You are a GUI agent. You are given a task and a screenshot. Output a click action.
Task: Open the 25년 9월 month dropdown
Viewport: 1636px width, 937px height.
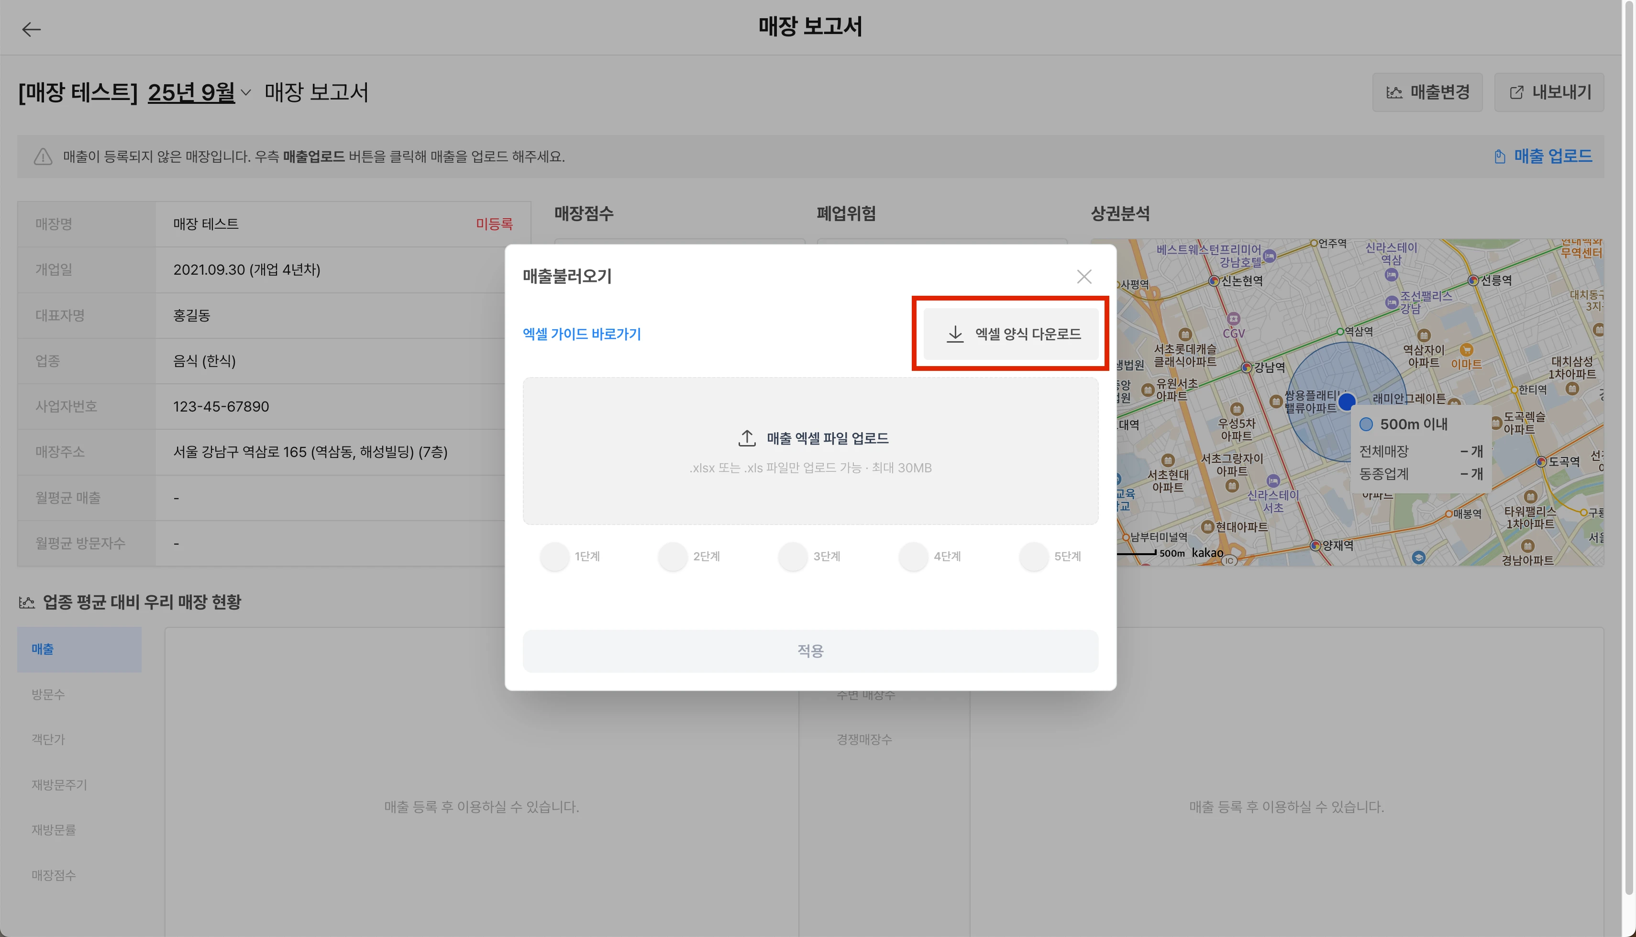pyautogui.click(x=191, y=93)
